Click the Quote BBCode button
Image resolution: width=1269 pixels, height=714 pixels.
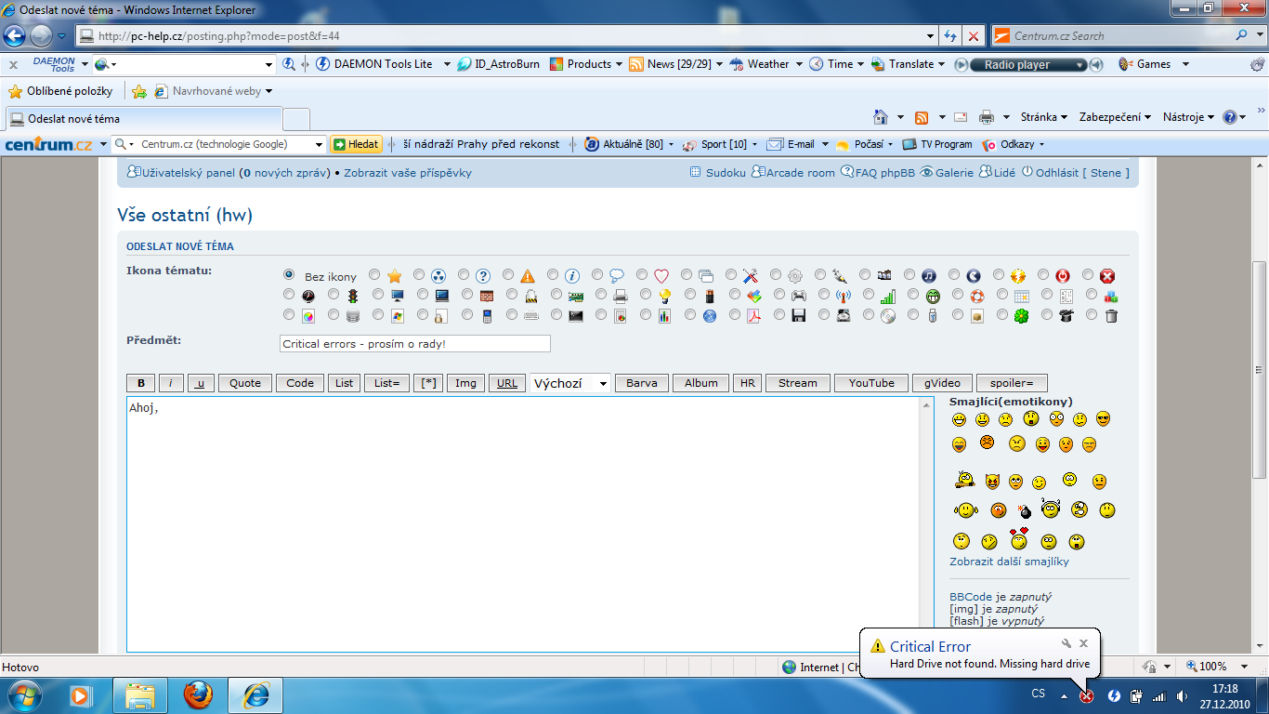(245, 383)
